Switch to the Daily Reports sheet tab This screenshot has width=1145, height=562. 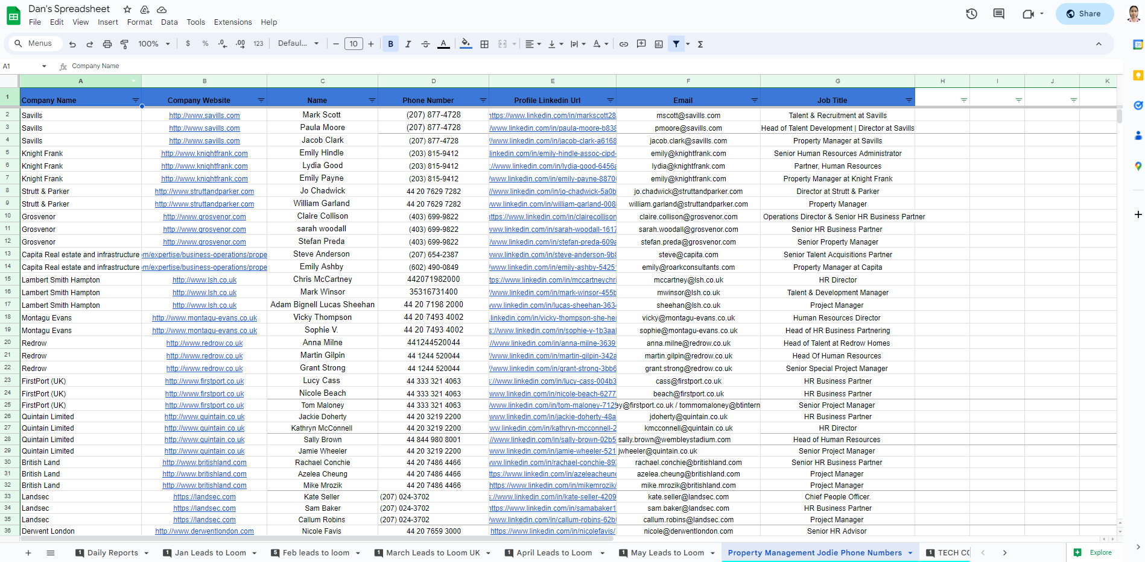tap(112, 553)
